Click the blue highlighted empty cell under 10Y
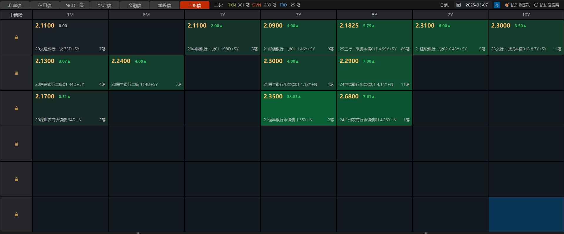Viewport: 564px width, 234px height. [x=526, y=214]
